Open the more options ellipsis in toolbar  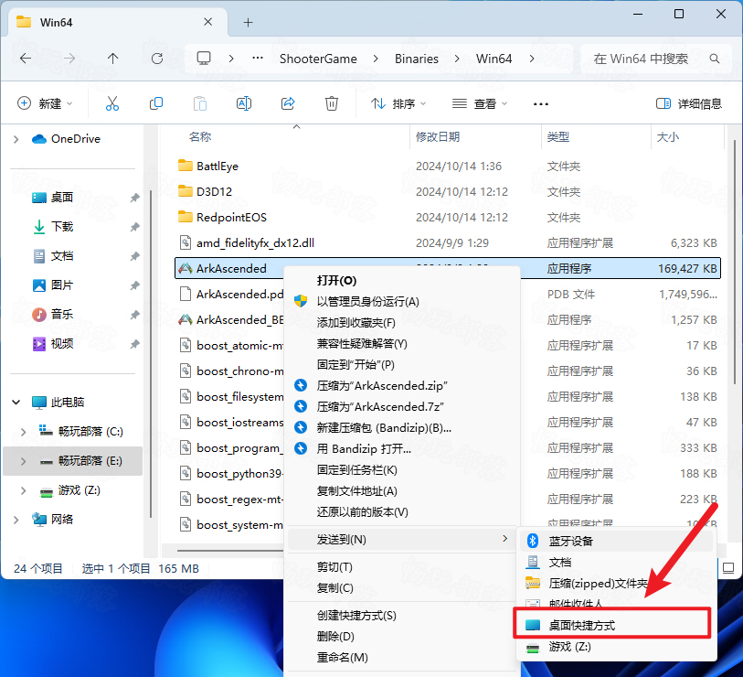click(541, 104)
